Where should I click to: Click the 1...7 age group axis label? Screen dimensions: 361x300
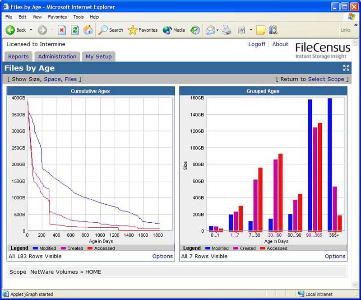tap(235, 235)
